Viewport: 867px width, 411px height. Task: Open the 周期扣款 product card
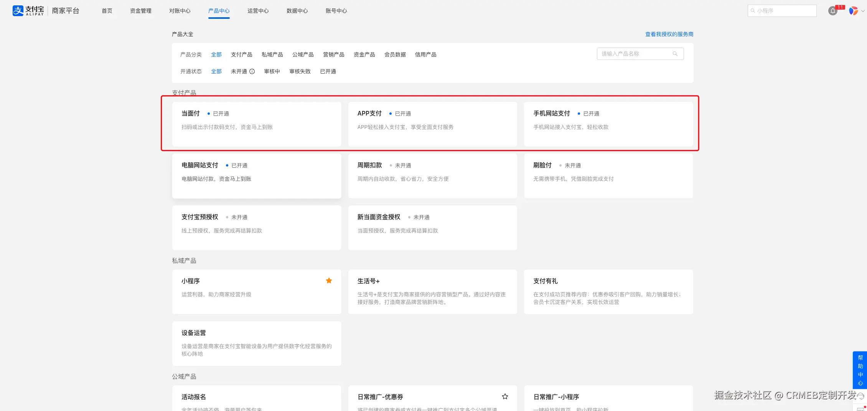coord(432,176)
